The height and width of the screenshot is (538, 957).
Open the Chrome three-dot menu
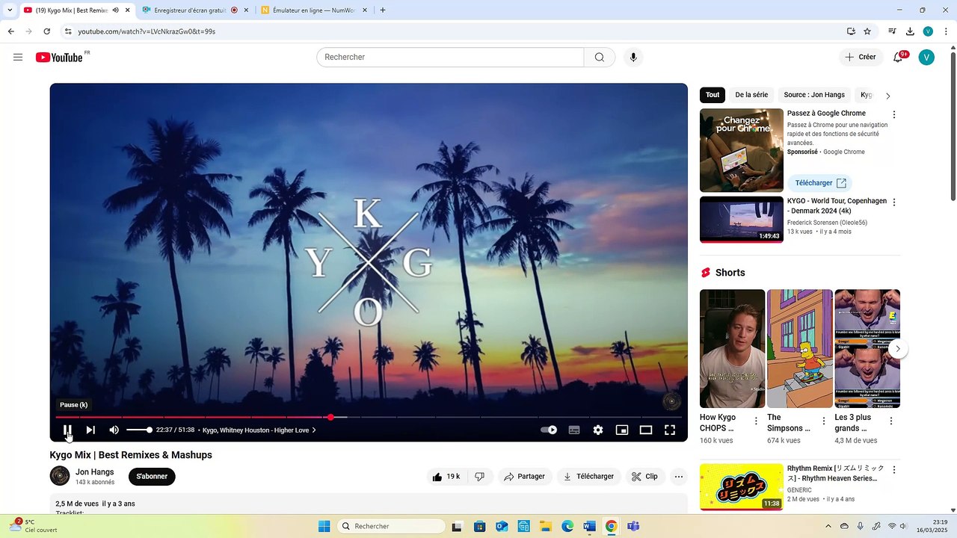[x=946, y=31]
